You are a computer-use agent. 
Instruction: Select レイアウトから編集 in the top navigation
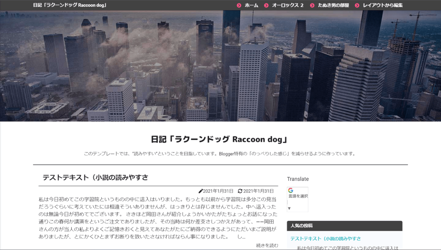pos(383,5)
